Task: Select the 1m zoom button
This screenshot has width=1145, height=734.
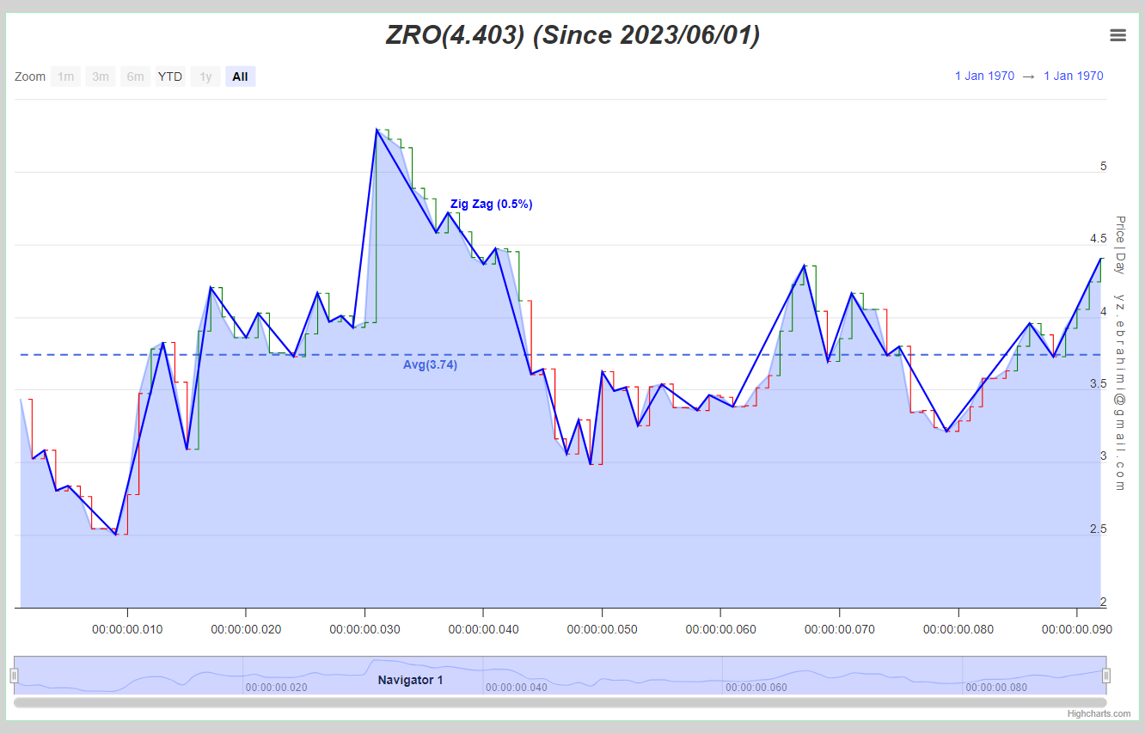Action: (65, 76)
